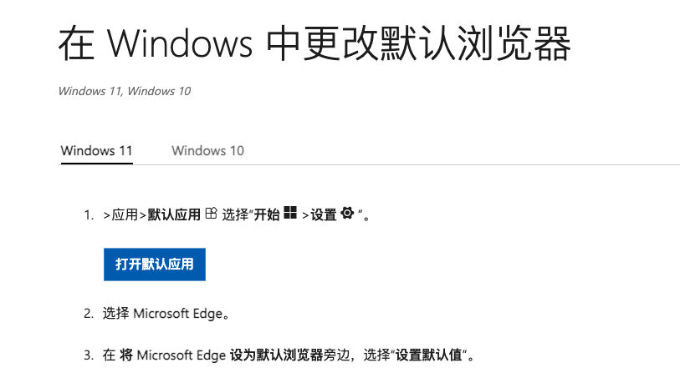
Task: Click the bold 设置 text beside the gear
Action: click(x=324, y=214)
